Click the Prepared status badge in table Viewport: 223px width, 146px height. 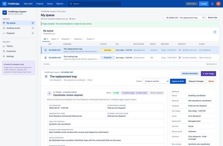click(108, 58)
